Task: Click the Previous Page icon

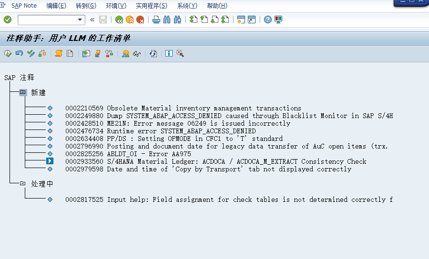Action: tap(204, 20)
